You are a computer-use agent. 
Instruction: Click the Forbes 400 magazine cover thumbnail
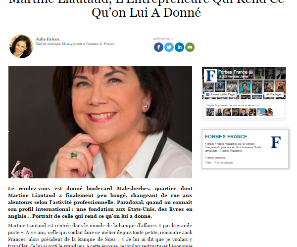[x=232, y=87]
